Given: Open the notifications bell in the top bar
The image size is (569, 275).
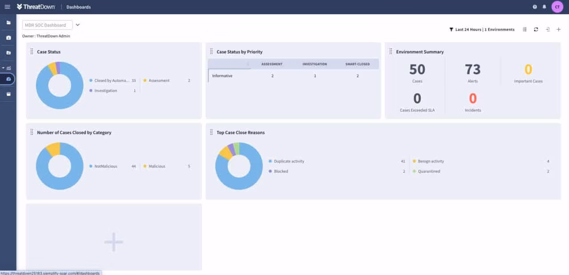Looking at the screenshot, I should (x=544, y=7).
